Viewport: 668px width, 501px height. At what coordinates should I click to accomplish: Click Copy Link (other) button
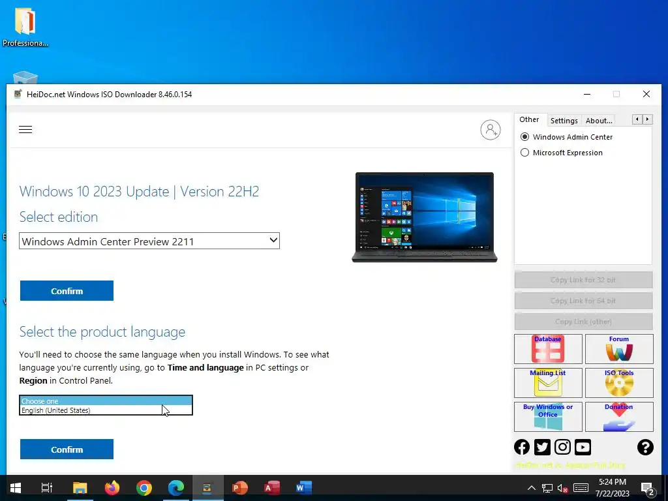583,322
